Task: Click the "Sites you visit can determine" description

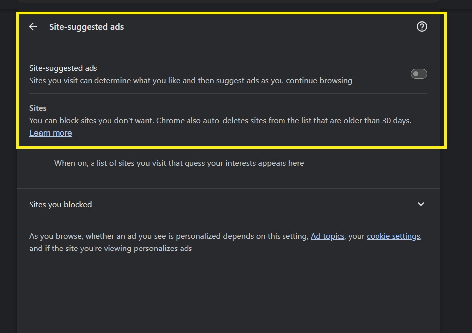Action: point(190,80)
